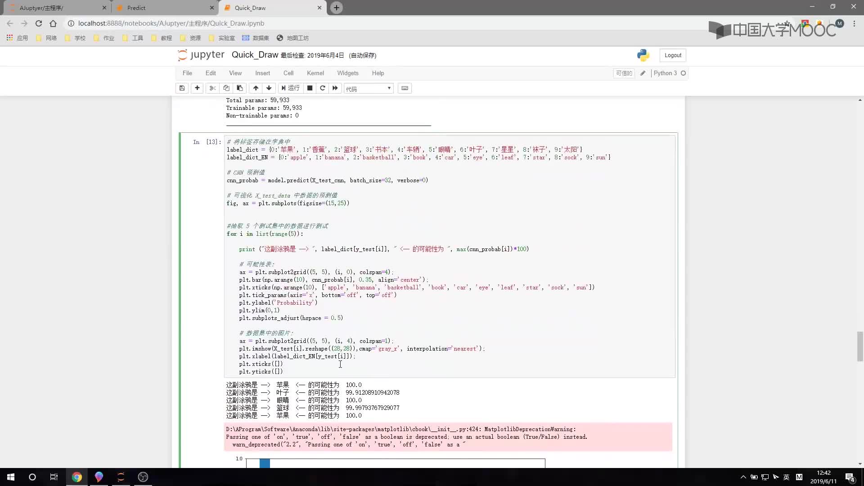
Task: Open the Widgets menu
Action: click(348, 73)
